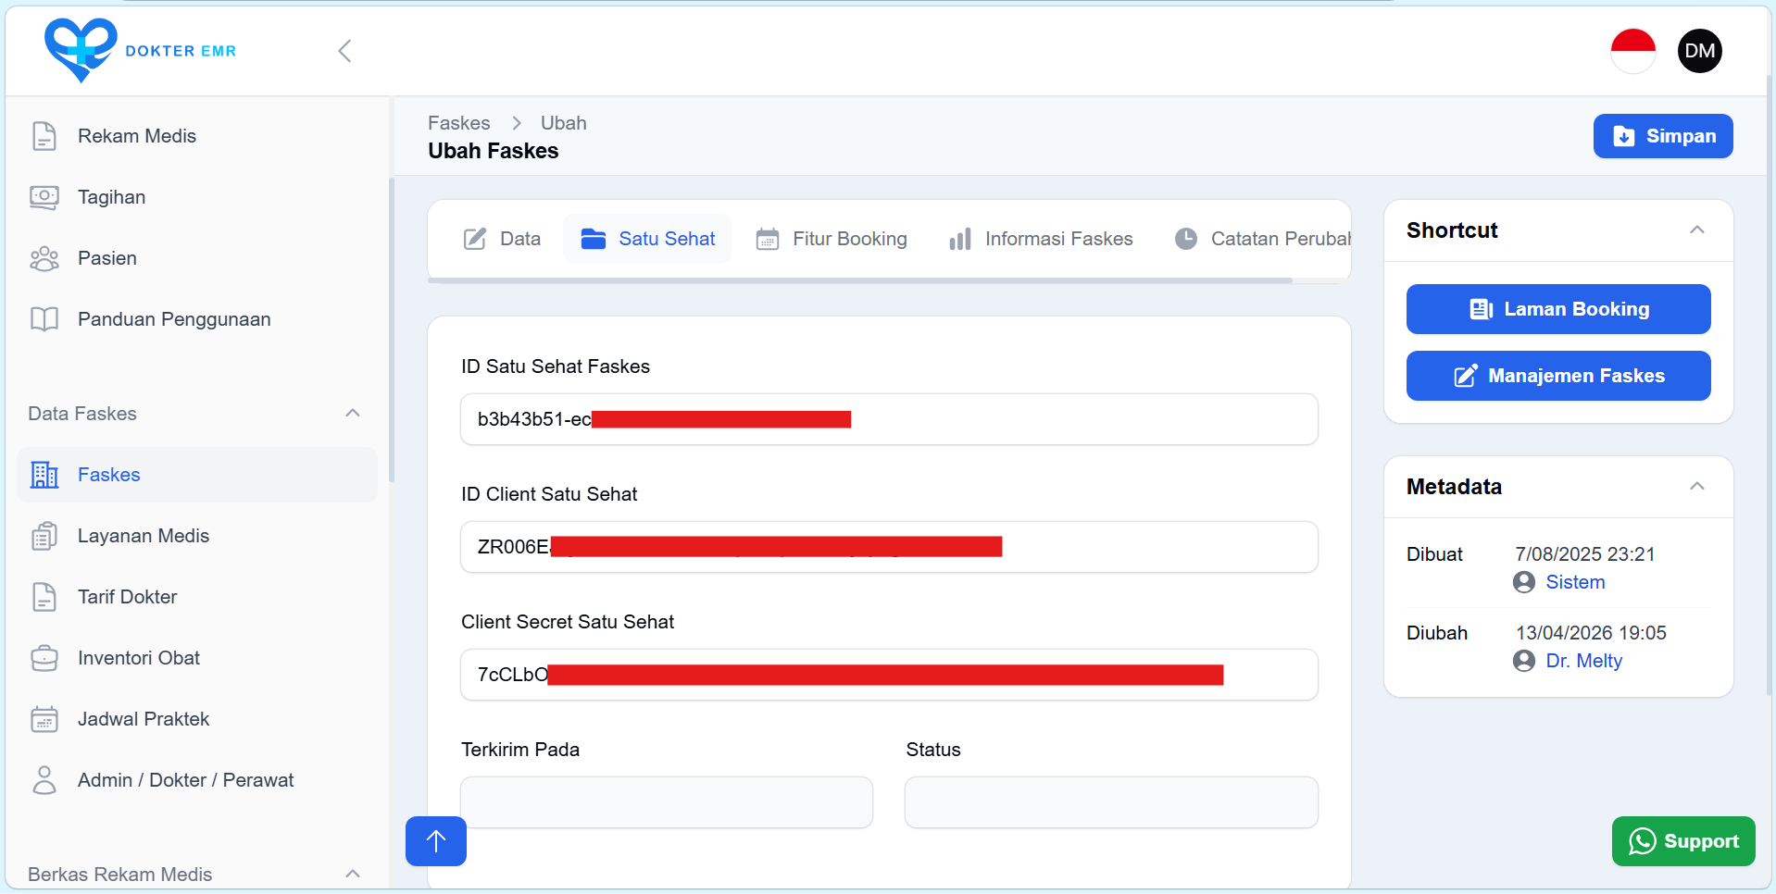Screen dimensions: 1776x894
Task: Collapse the Metadata panel
Action: point(1697,486)
